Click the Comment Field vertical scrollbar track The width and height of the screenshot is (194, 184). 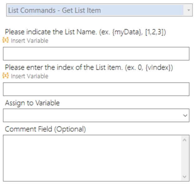pyautogui.click(x=185, y=159)
